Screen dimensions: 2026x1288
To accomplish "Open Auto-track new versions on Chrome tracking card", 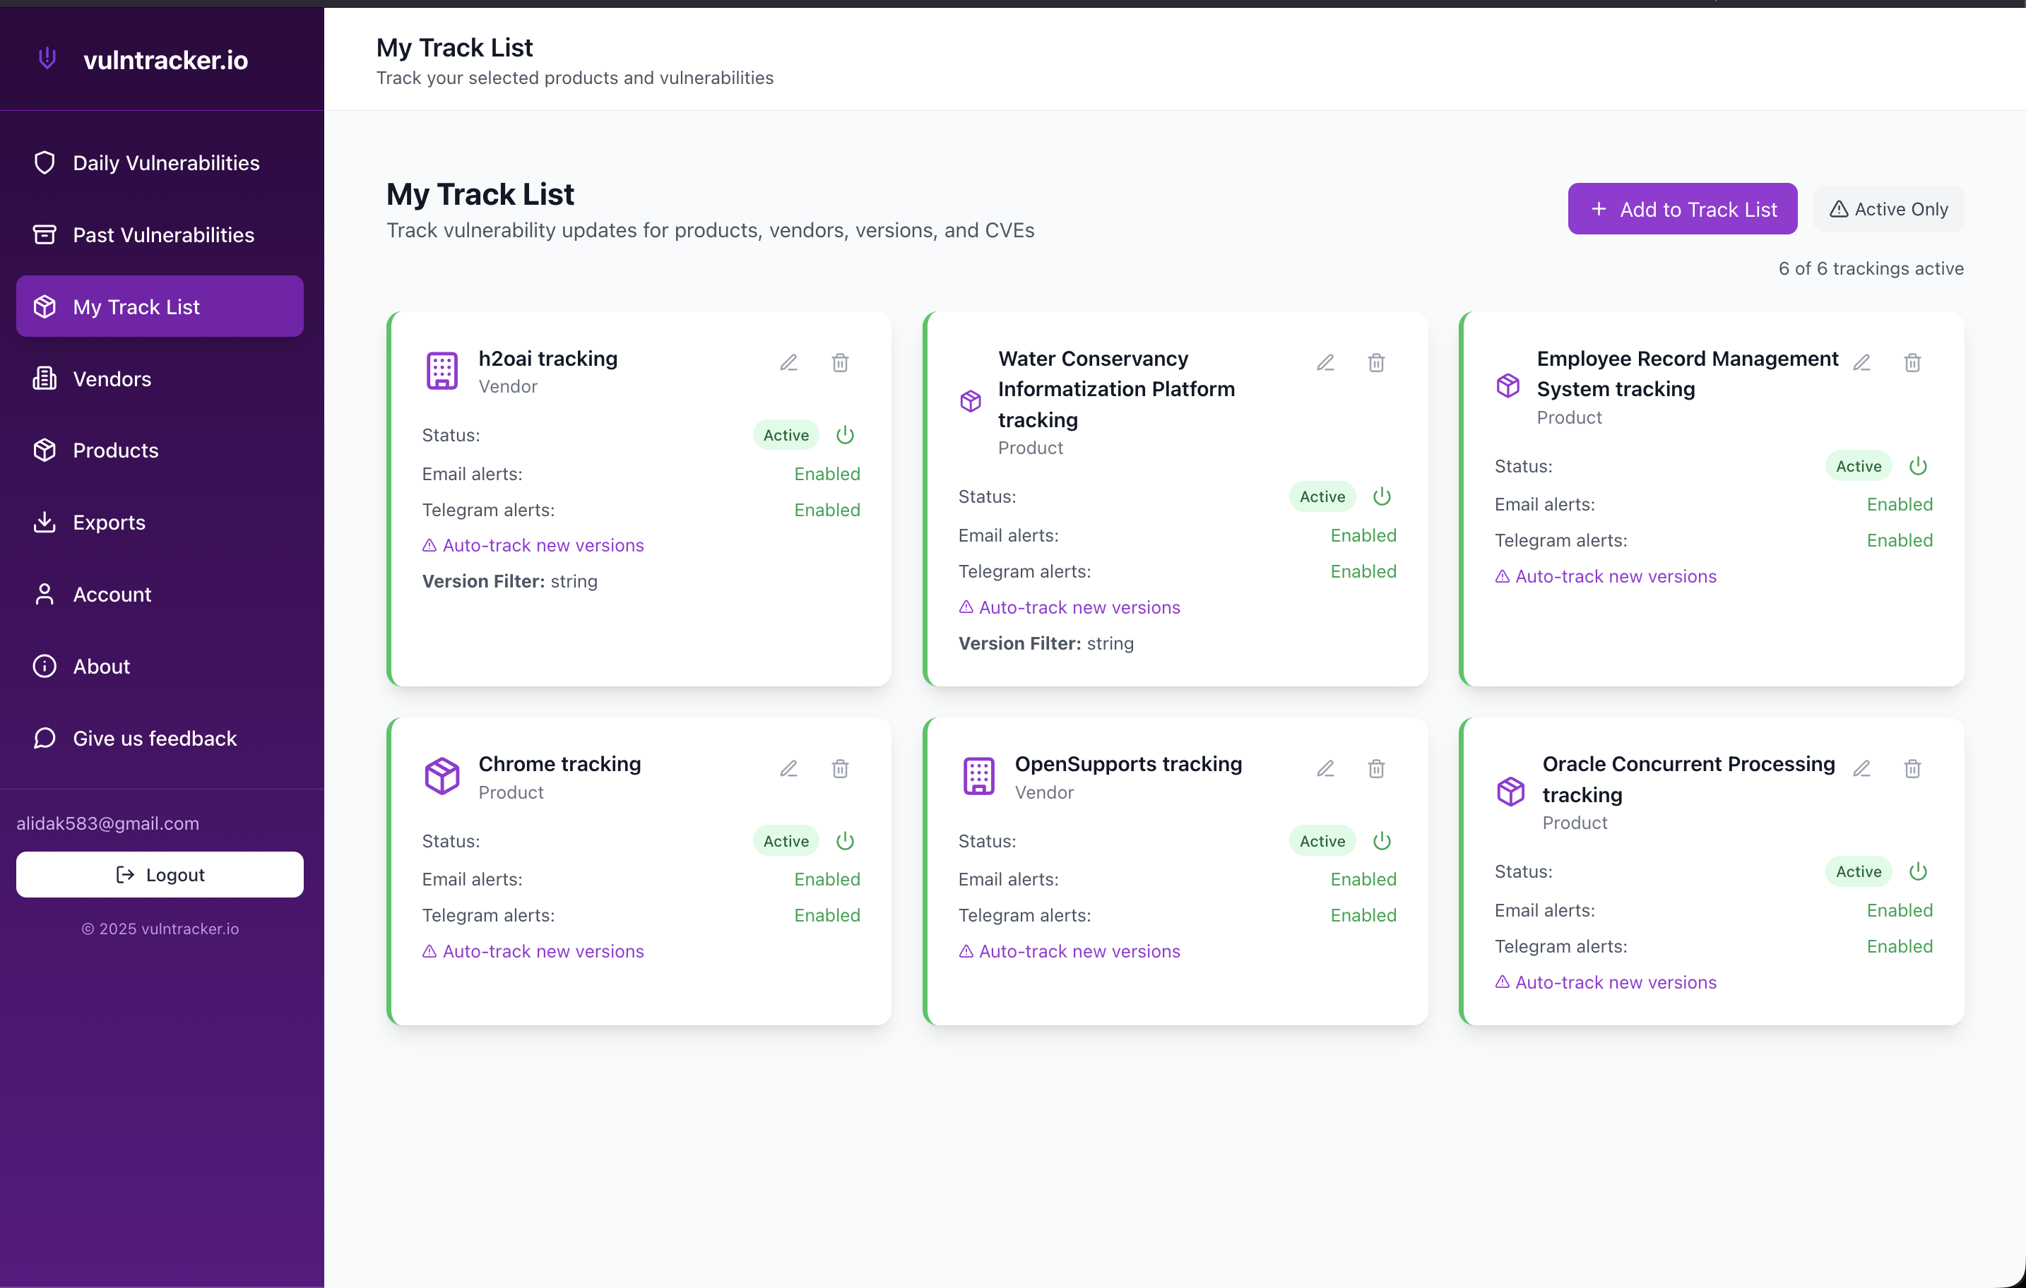I will click(533, 950).
